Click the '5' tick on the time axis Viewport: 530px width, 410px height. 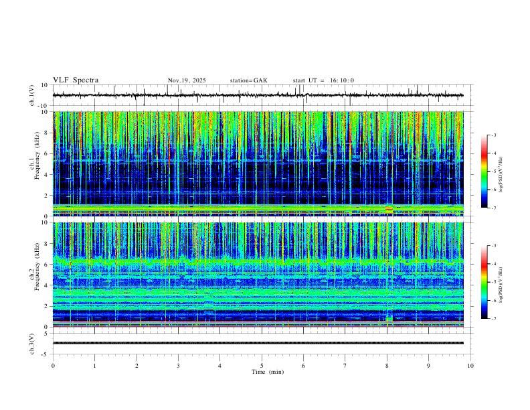[262, 366]
